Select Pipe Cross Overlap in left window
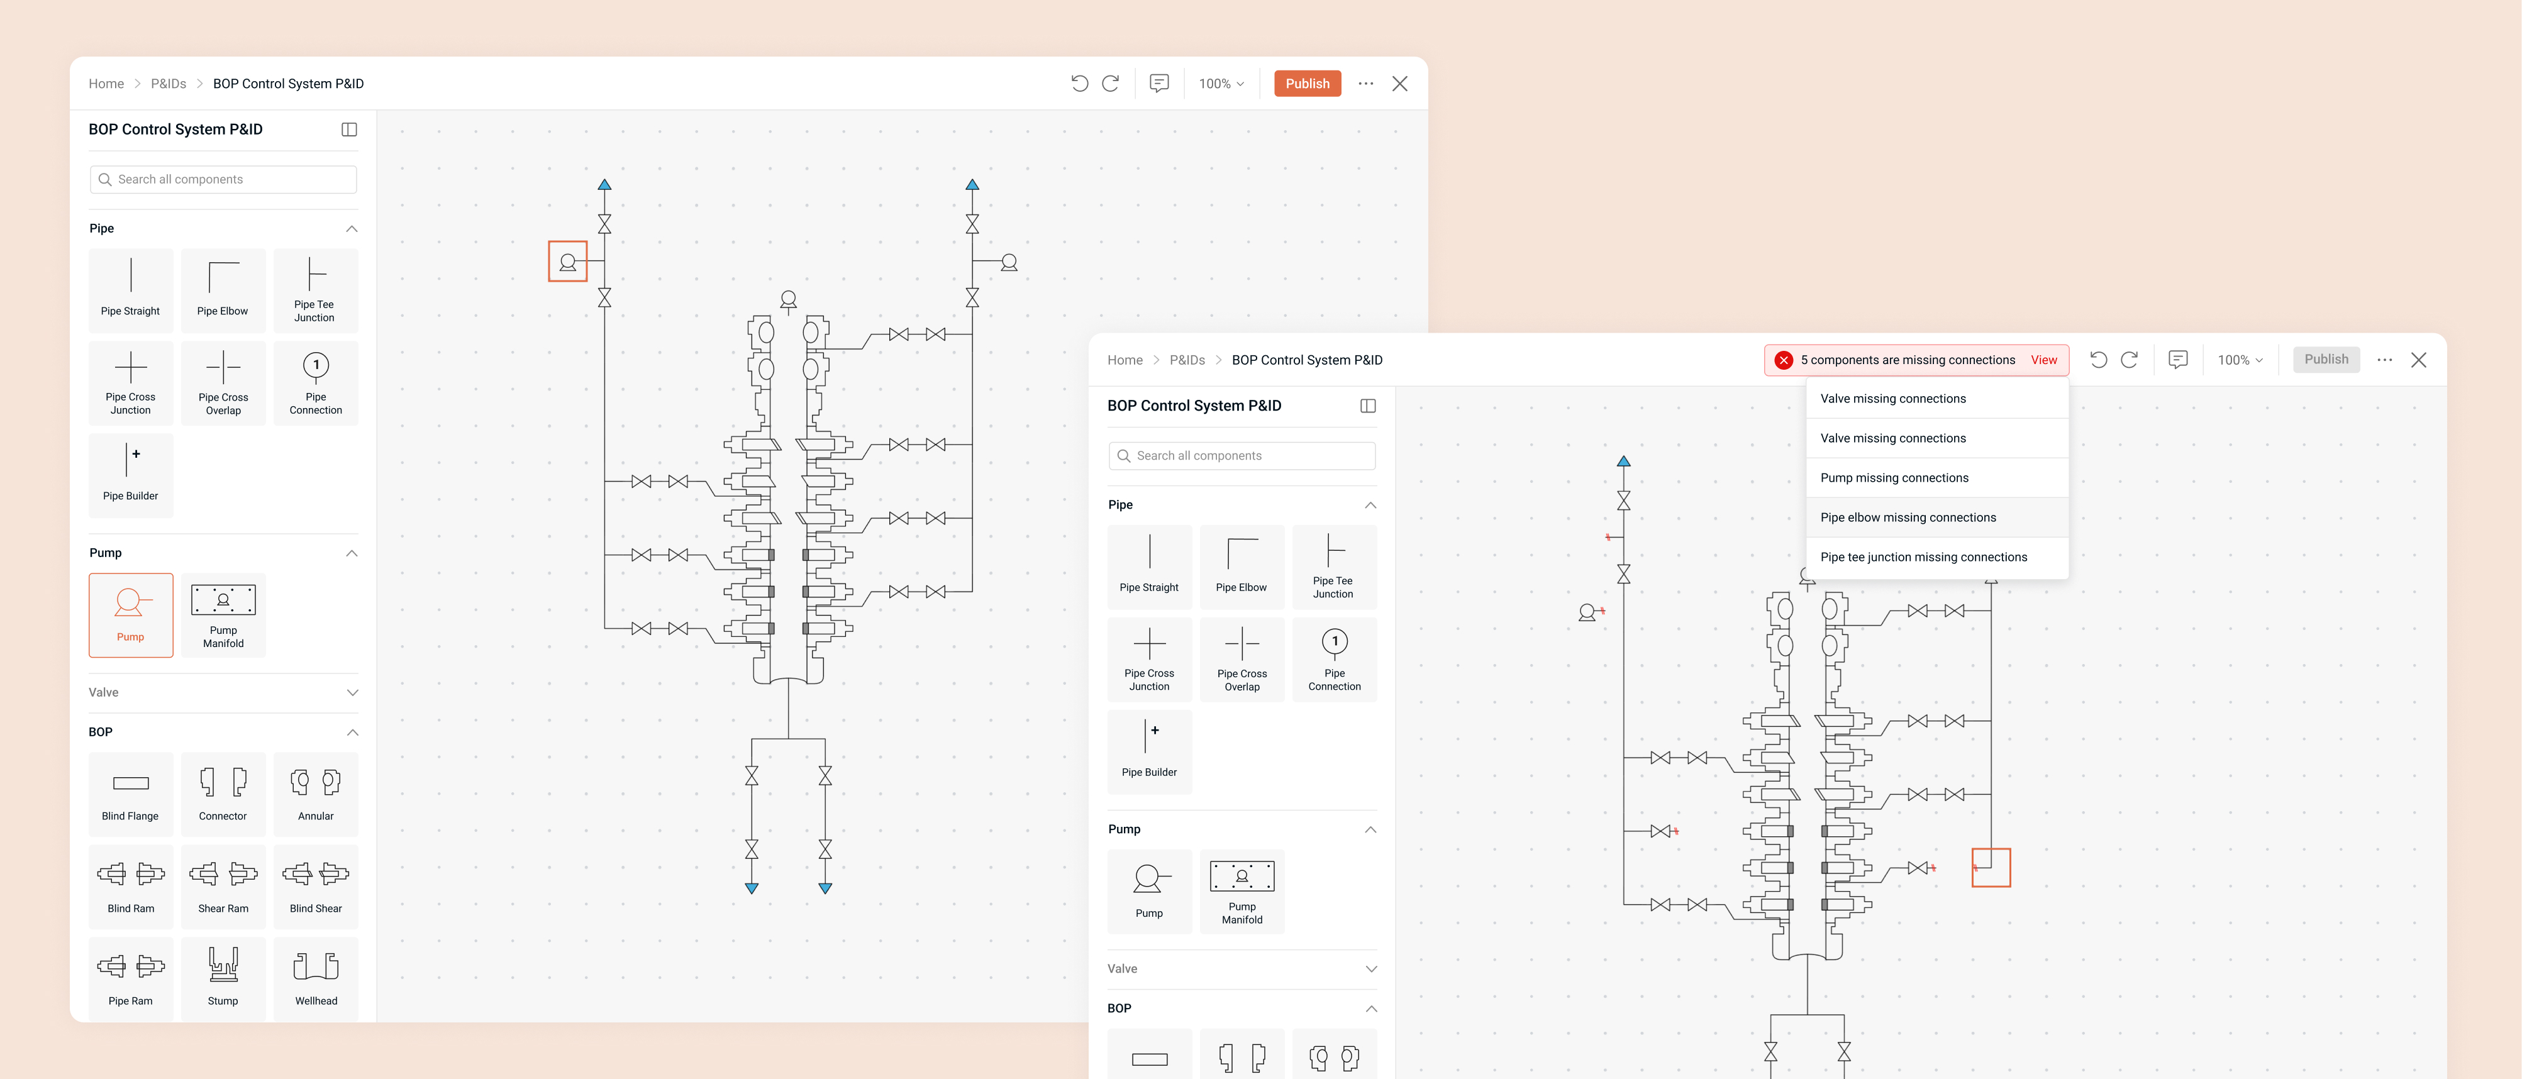 click(x=223, y=383)
